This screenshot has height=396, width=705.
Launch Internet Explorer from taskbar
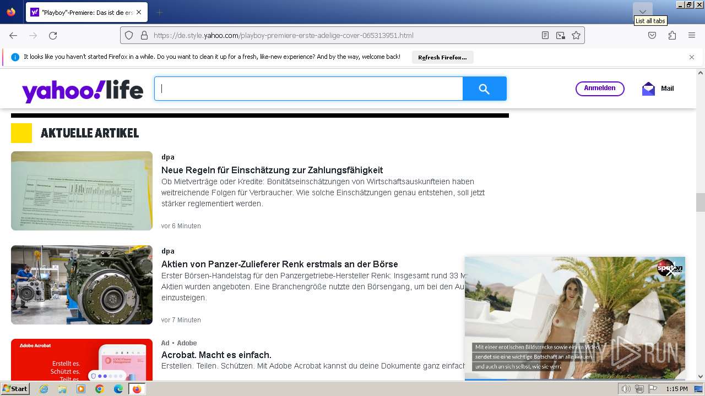pos(44,389)
